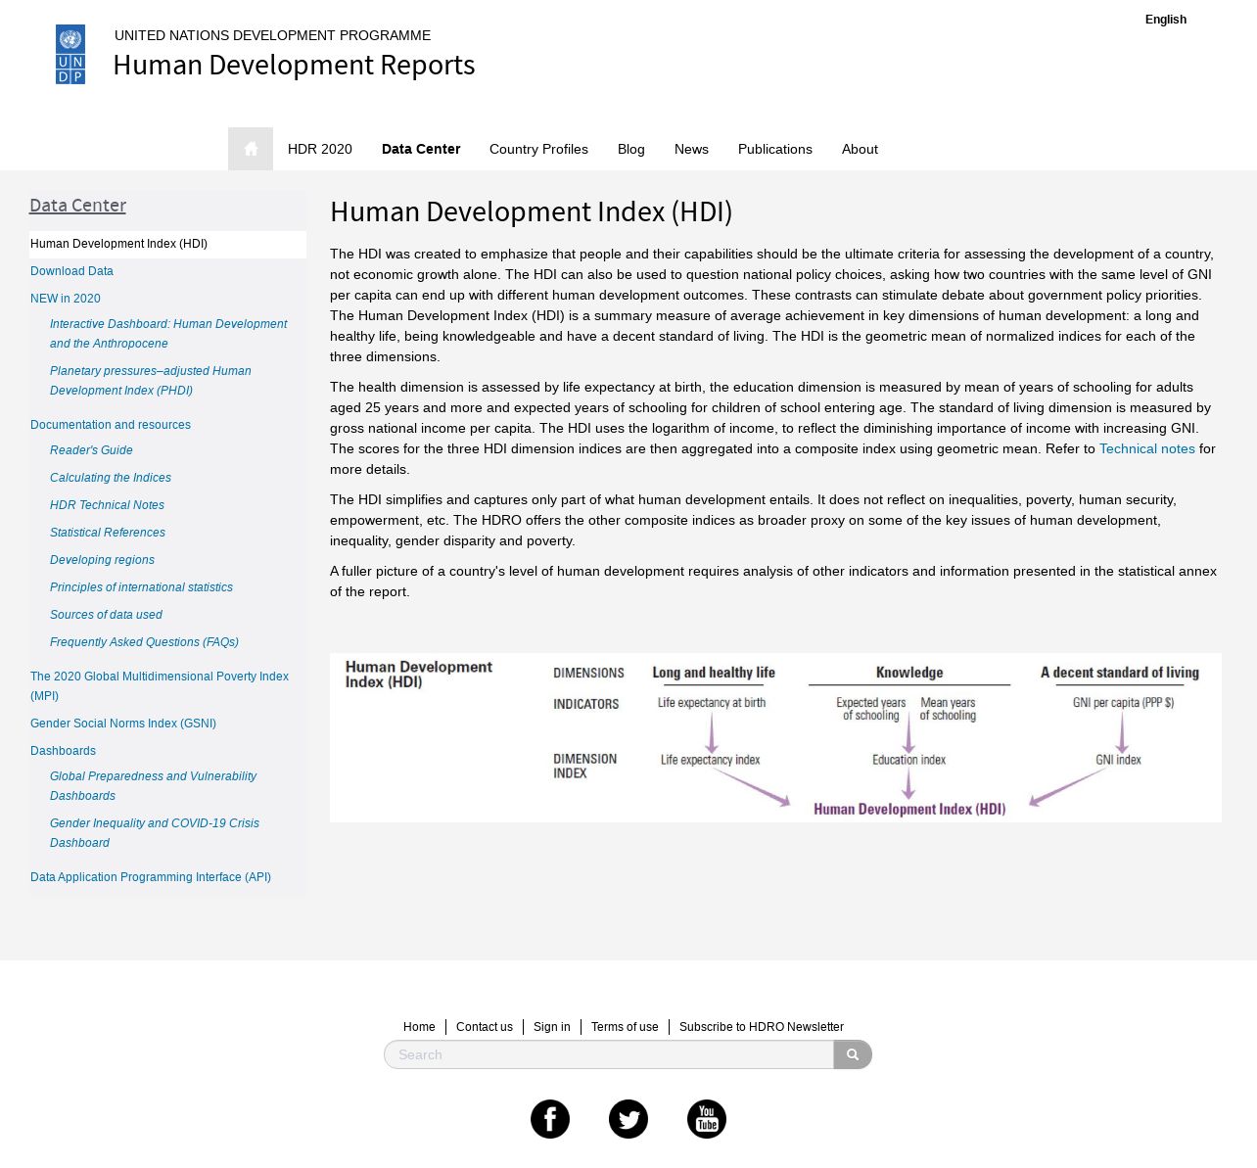
Task: Open Calculating the Indices link
Action: (x=111, y=478)
